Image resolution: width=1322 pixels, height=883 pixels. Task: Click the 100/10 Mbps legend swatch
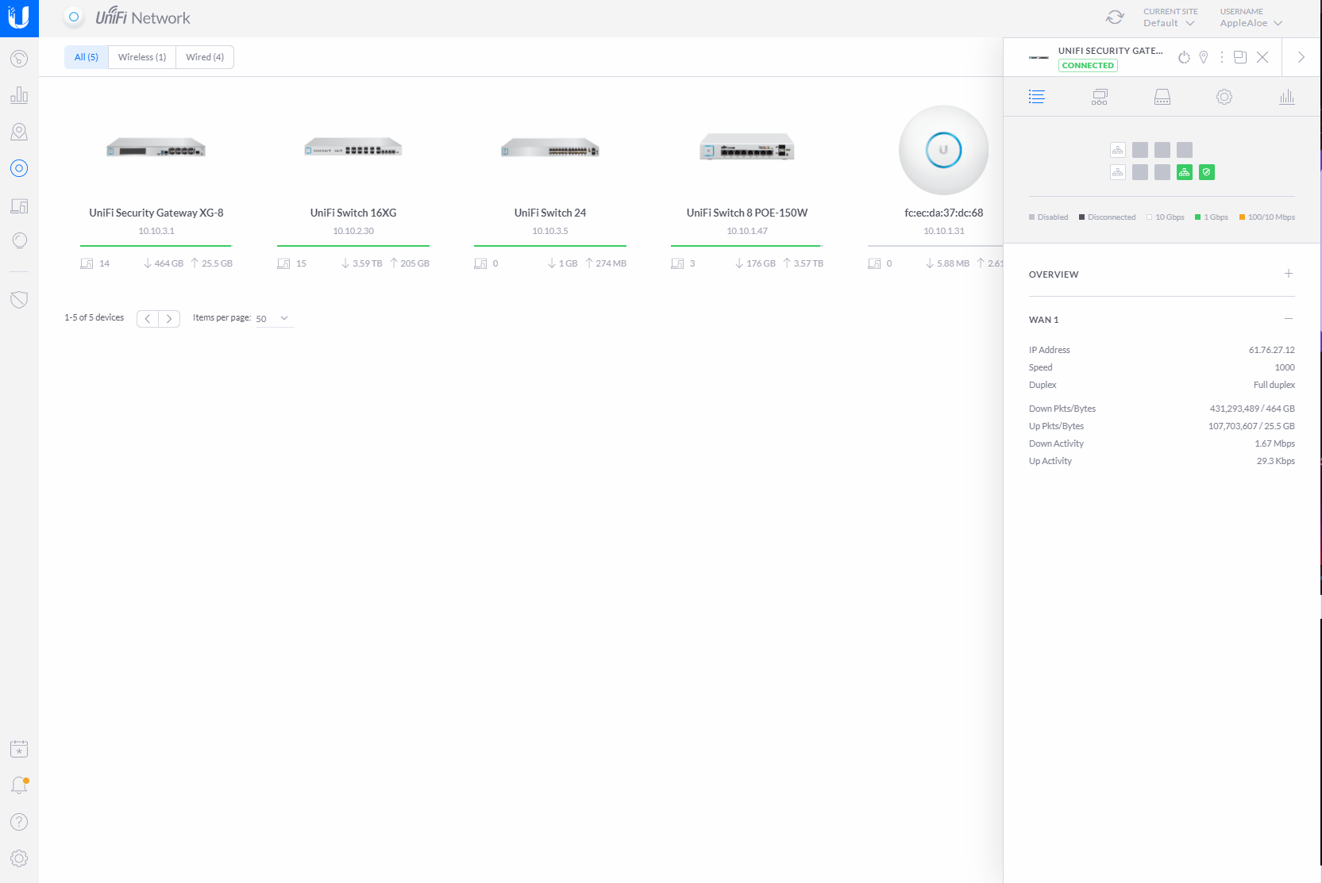tap(1242, 217)
